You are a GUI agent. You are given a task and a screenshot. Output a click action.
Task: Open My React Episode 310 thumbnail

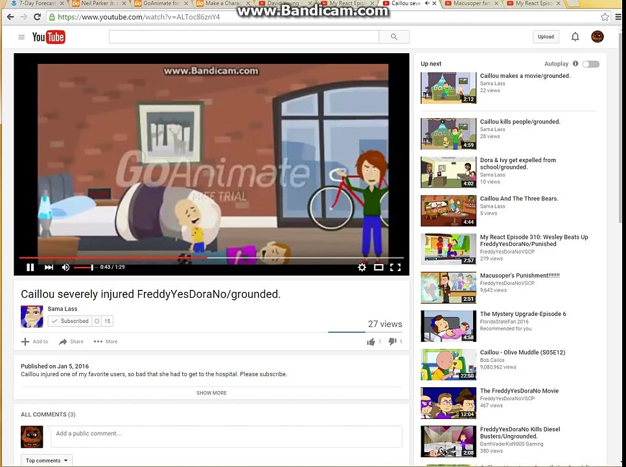(x=448, y=249)
